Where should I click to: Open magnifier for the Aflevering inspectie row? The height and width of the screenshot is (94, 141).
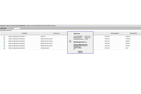[x=4, y=48]
